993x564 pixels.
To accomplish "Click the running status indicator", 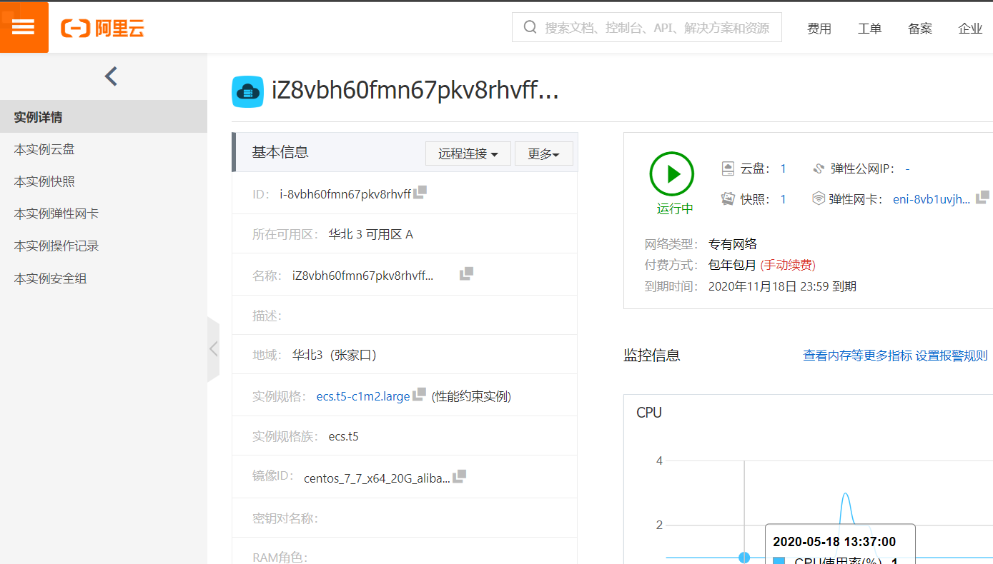I will [671, 173].
